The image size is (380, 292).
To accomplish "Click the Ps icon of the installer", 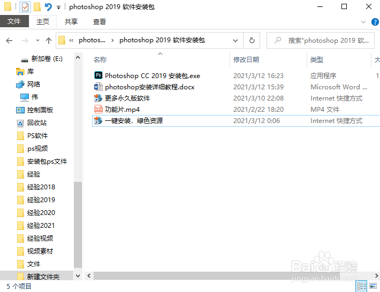I will 98,75.
